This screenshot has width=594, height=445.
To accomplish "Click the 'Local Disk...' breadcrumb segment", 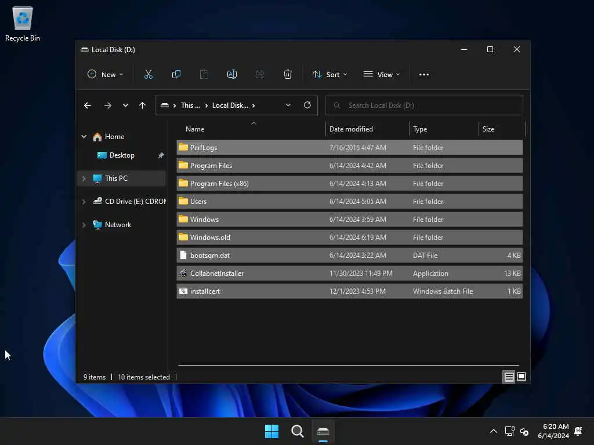I will [230, 105].
